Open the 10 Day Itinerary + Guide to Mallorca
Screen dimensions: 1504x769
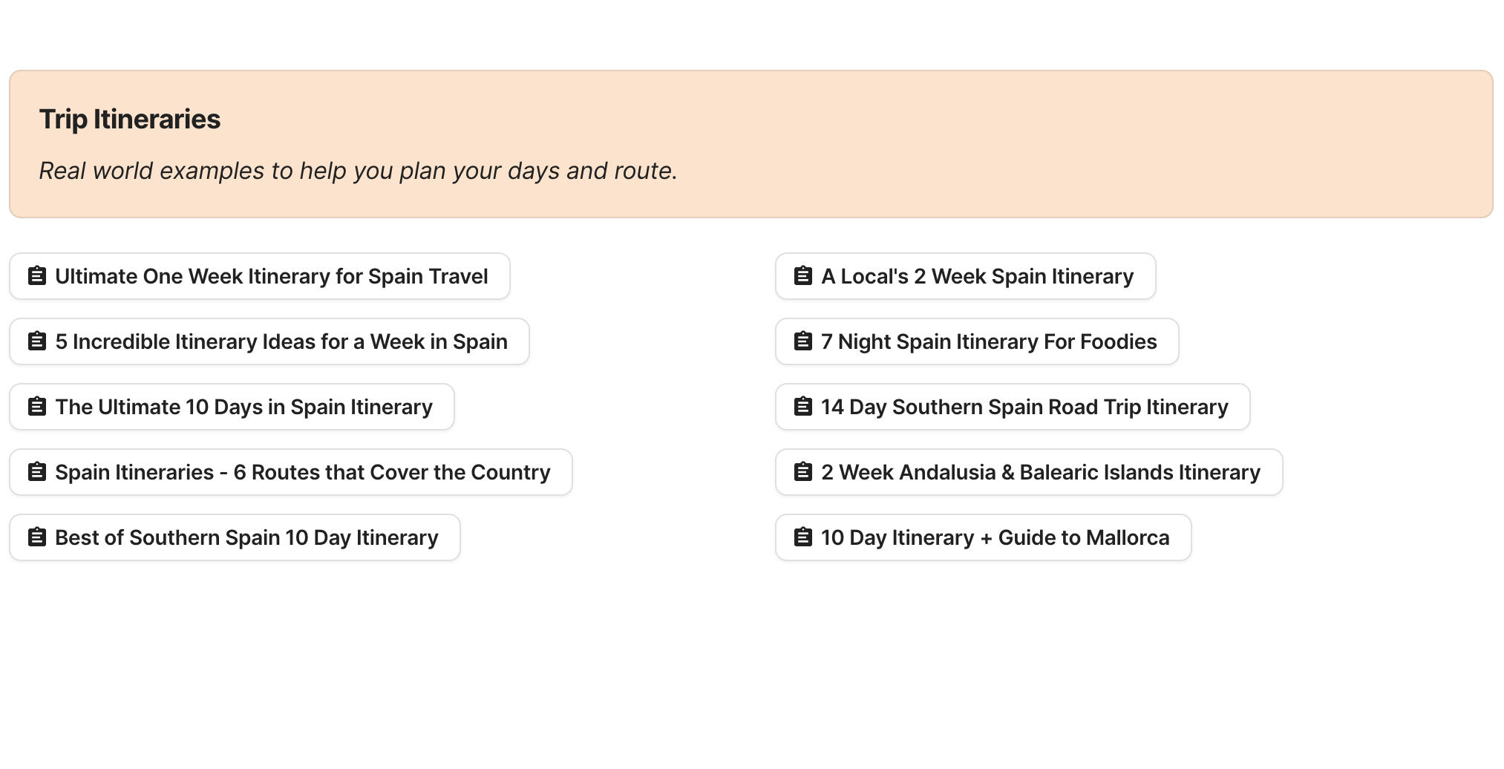[984, 537]
